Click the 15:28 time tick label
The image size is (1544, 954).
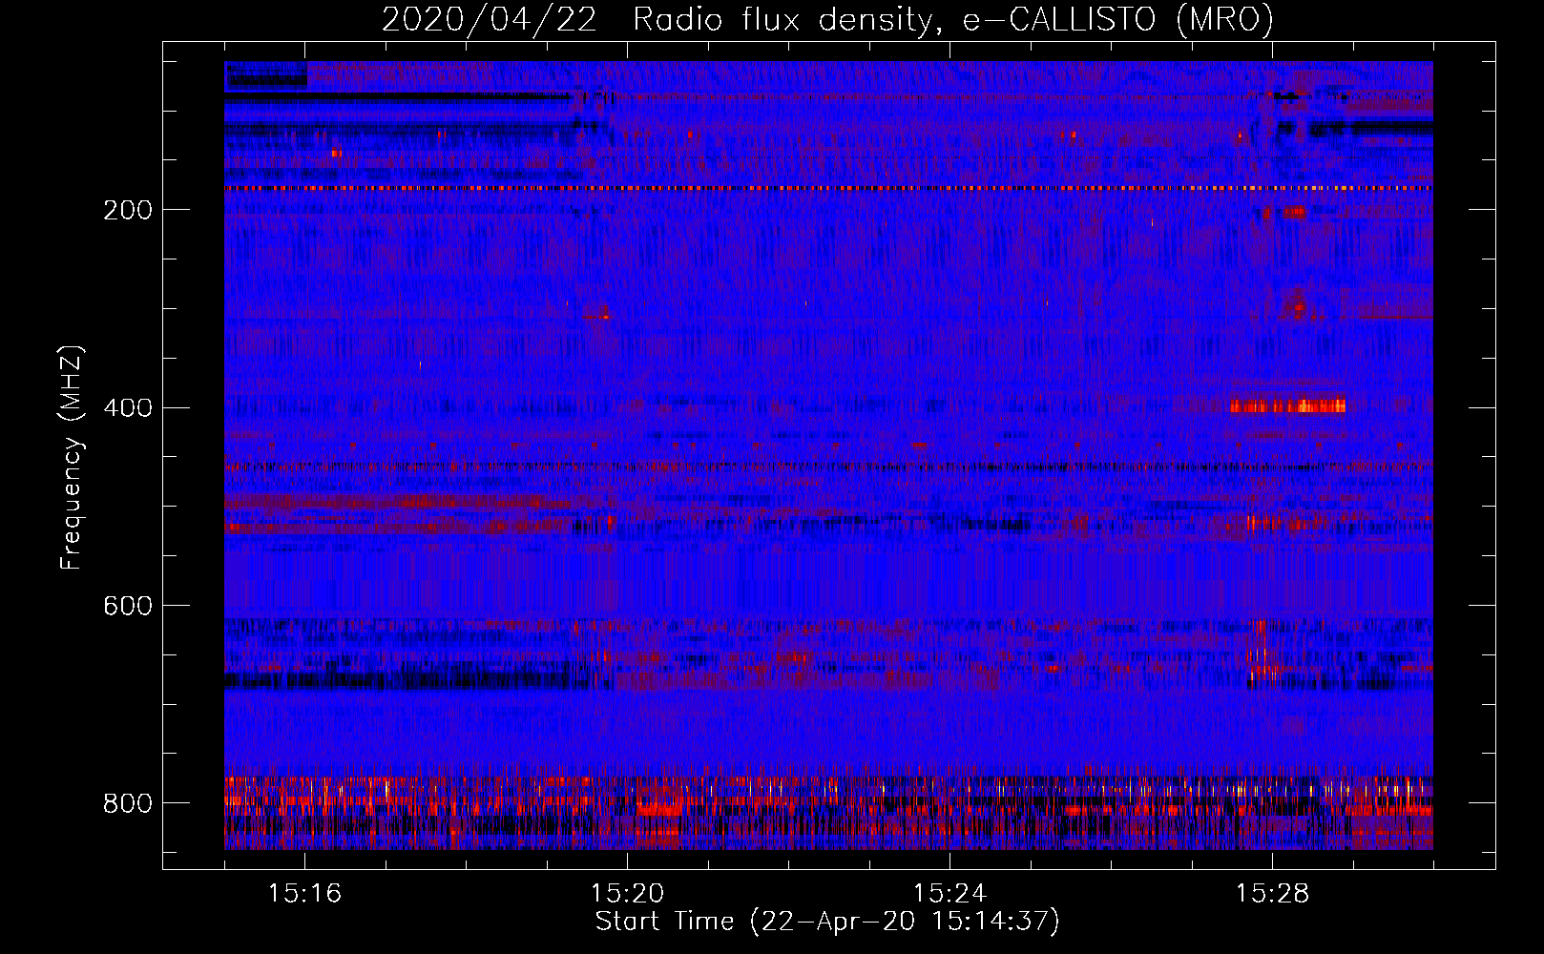point(1272,893)
